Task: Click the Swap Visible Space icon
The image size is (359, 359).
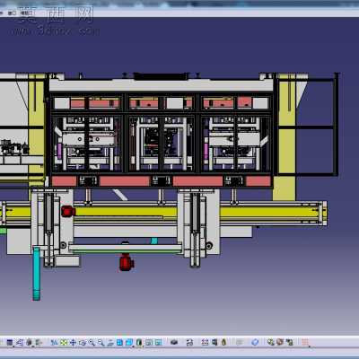Action: click(x=158, y=342)
